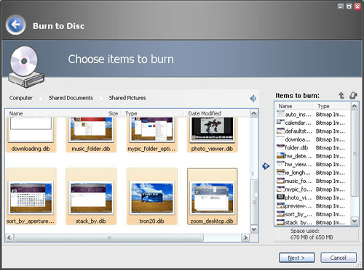Add selected files with the blue plus arrow

(x=266, y=166)
